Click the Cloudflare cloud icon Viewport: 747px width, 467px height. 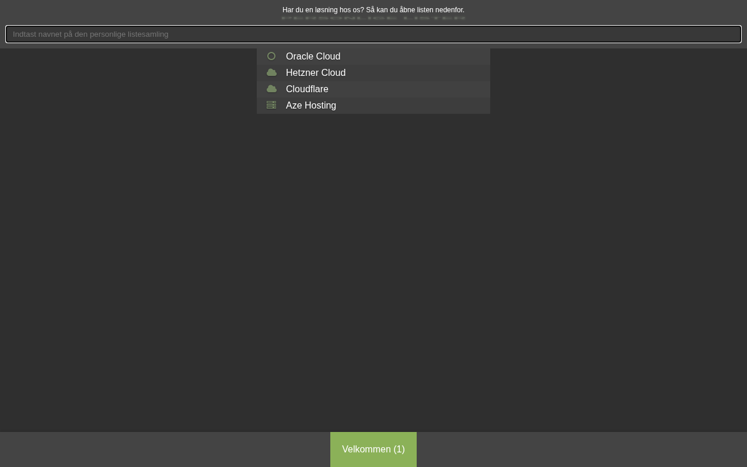pyautogui.click(x=271, y=89)
